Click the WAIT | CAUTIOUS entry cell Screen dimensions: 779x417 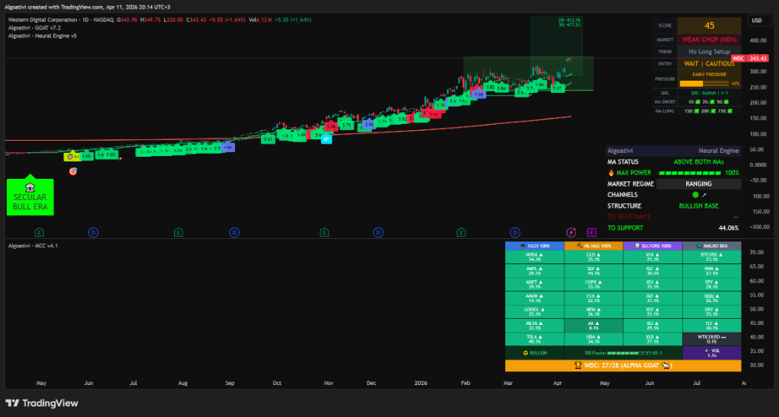click(709, 64)
